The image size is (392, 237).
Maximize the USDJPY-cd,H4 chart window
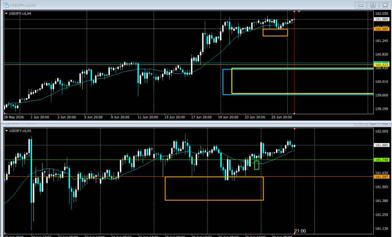click(x=373, y=5)
